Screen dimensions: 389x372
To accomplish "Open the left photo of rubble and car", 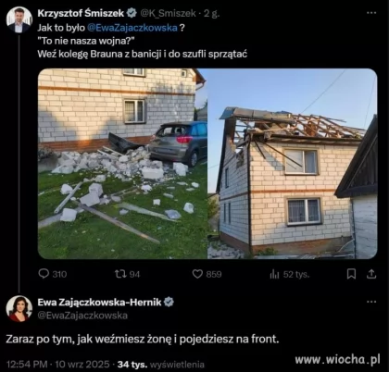I will (x=122, y=164).
